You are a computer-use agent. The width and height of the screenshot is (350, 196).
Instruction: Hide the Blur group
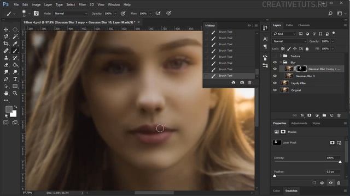pos(275,63)
